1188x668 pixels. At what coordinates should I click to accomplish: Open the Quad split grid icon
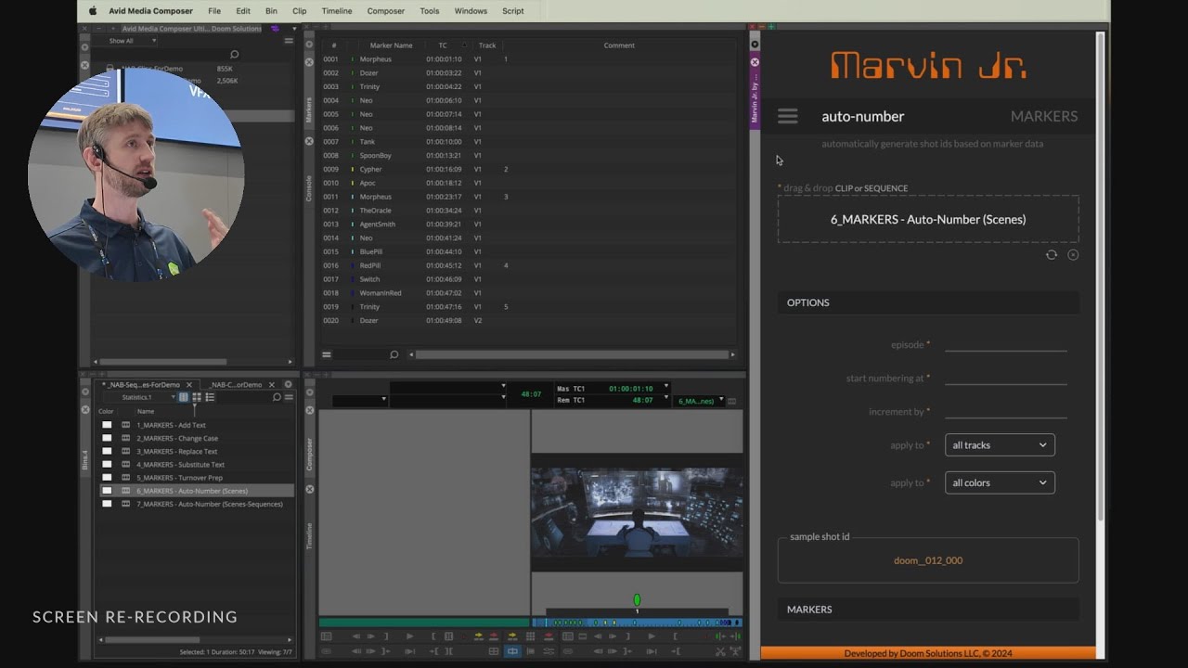(x=493, y=651)
